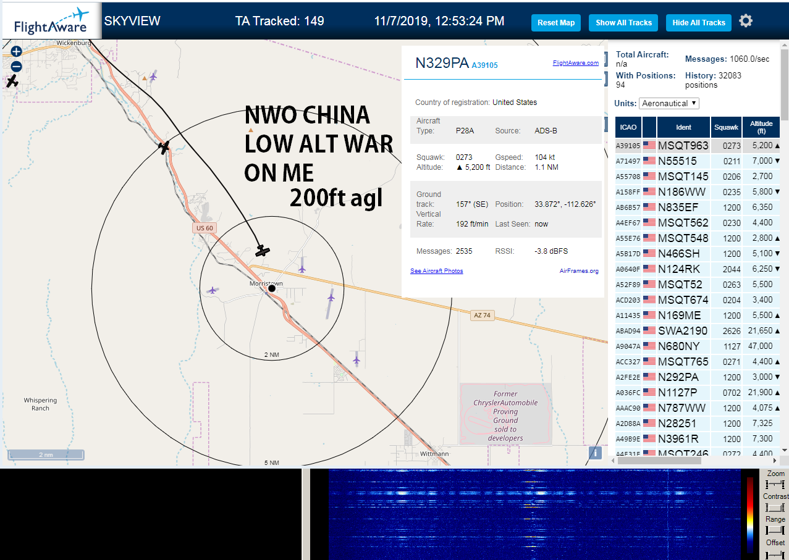Click the US flag in N3961R row
Screen dimensions: 789x560
[x=649, y=439]
